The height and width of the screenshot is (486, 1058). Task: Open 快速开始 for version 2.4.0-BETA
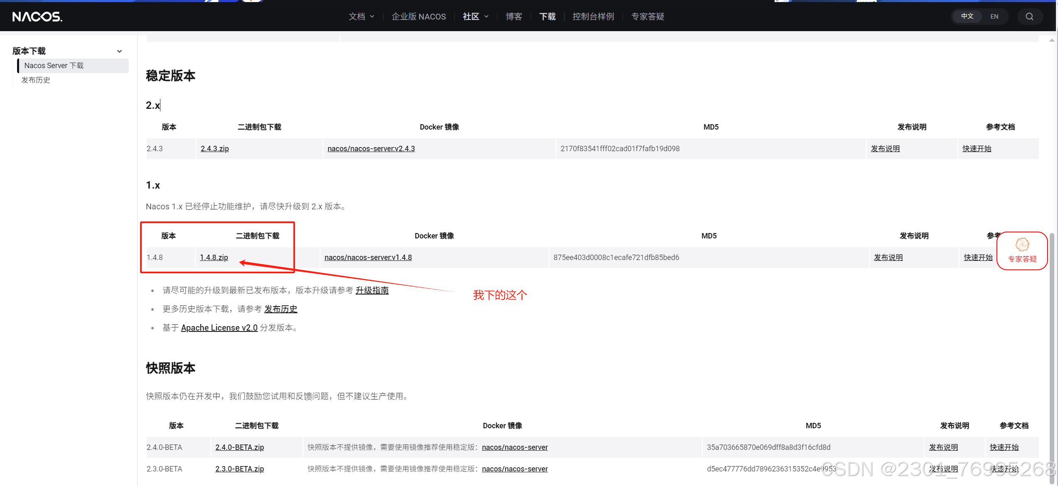point(1004,447)
